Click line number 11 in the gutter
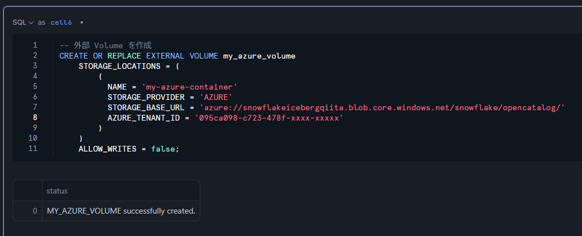Screen dimensions: 582x236 click(x=33, y=149)
